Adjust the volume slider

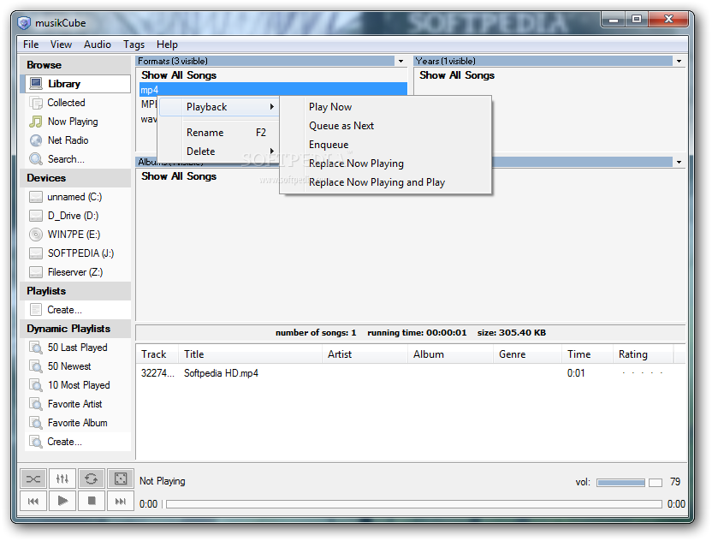pyautogui.click(x=629, y=483)
